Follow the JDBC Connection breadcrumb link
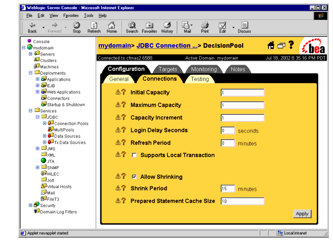This screenshot has width=333, height=247. [167, 46]
